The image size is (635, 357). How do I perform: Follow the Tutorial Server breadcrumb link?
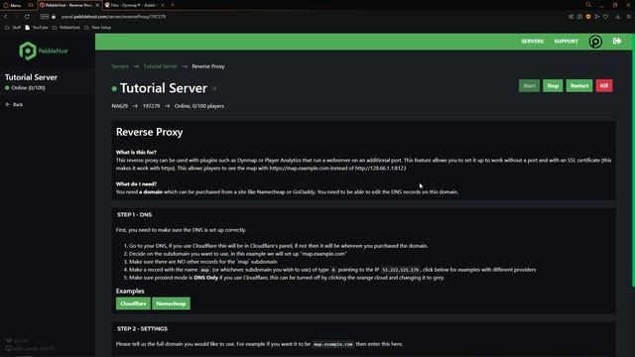click(161, 66)
